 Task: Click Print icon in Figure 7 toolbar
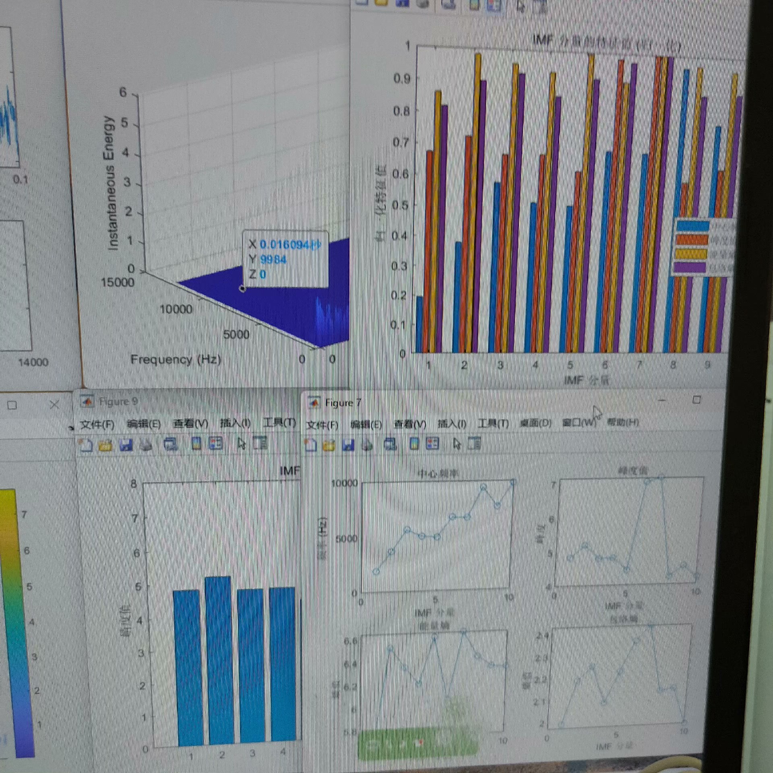tap(367, 445)
